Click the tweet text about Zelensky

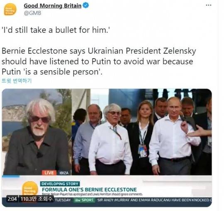click(99, 61)
